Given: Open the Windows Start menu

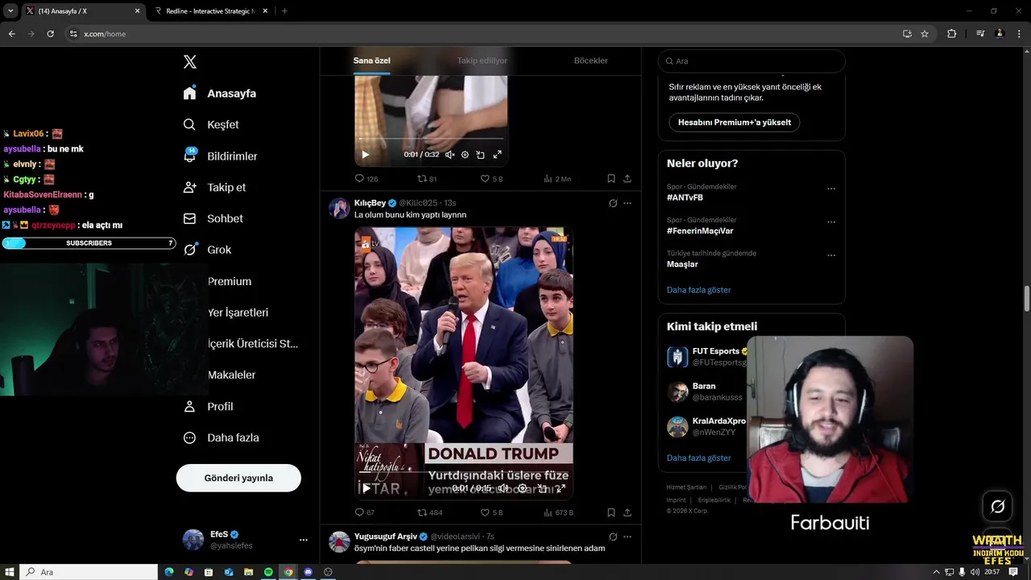Looking at the screenshot, I should pos(9,572).
